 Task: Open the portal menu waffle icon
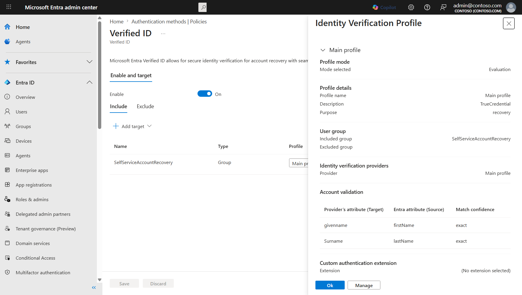[9, 7]
